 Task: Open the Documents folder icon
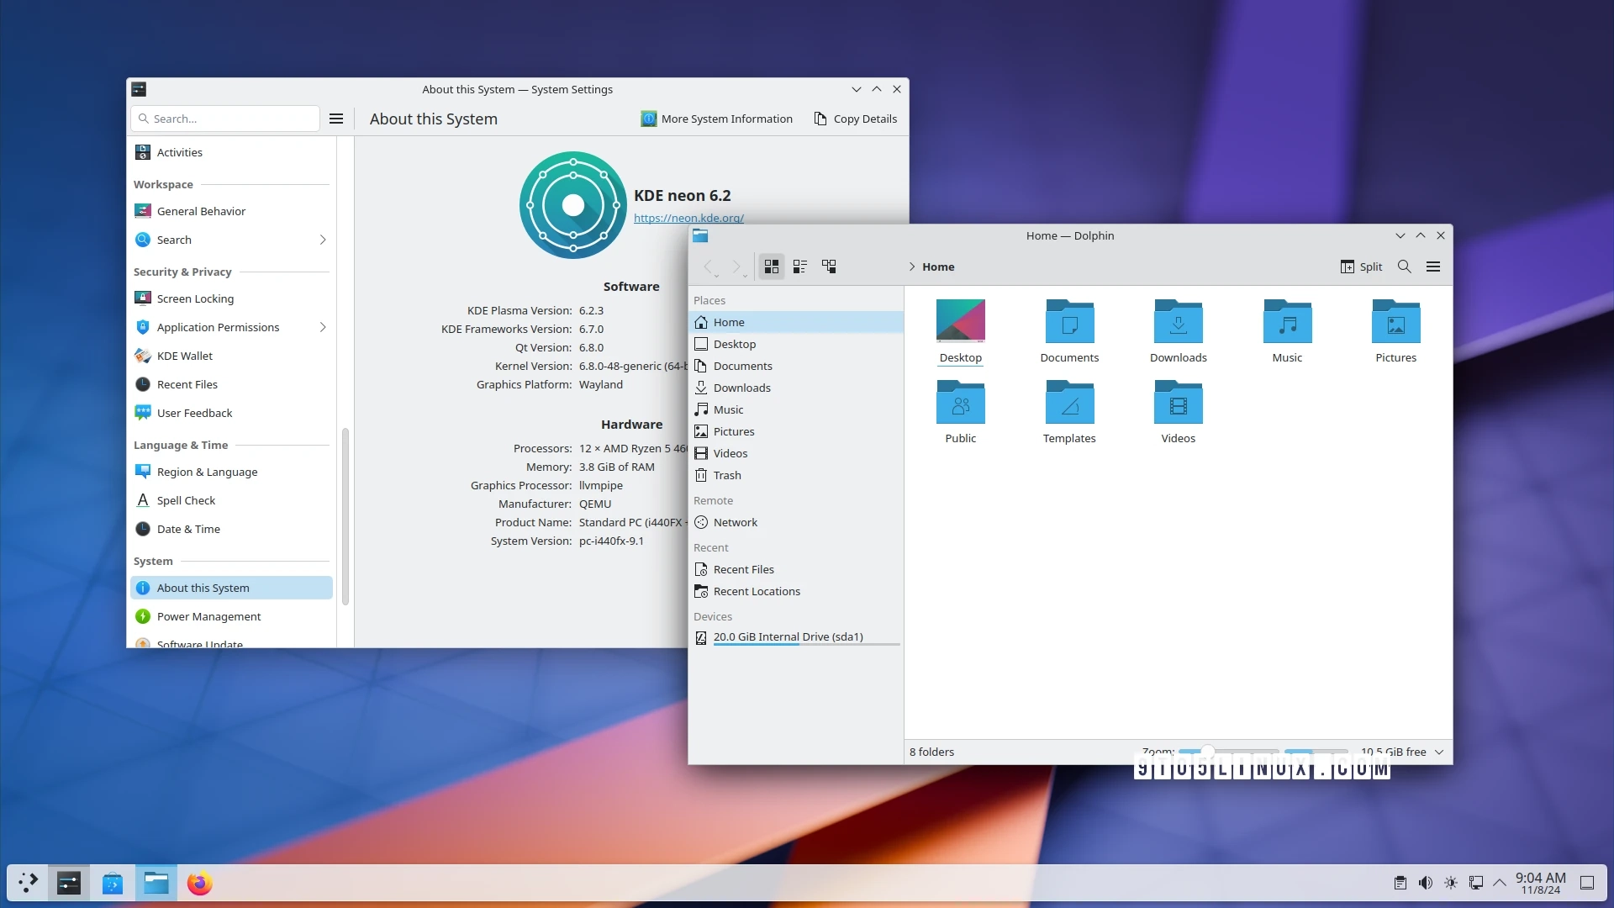tap(1069, 321)
